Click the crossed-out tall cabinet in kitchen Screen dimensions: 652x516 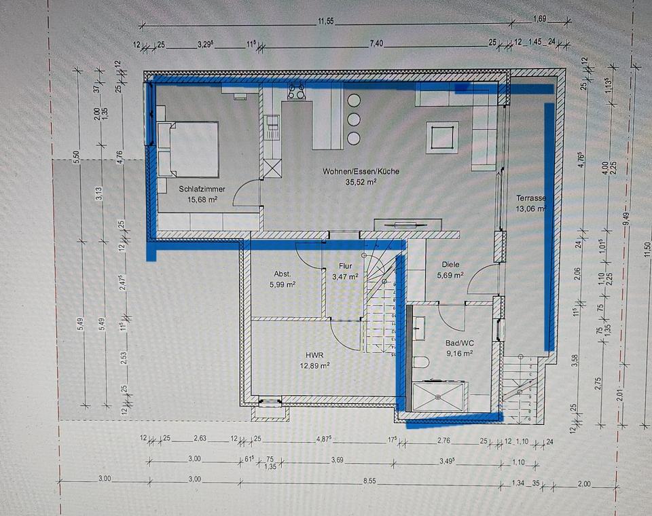[x=272, y=167]
